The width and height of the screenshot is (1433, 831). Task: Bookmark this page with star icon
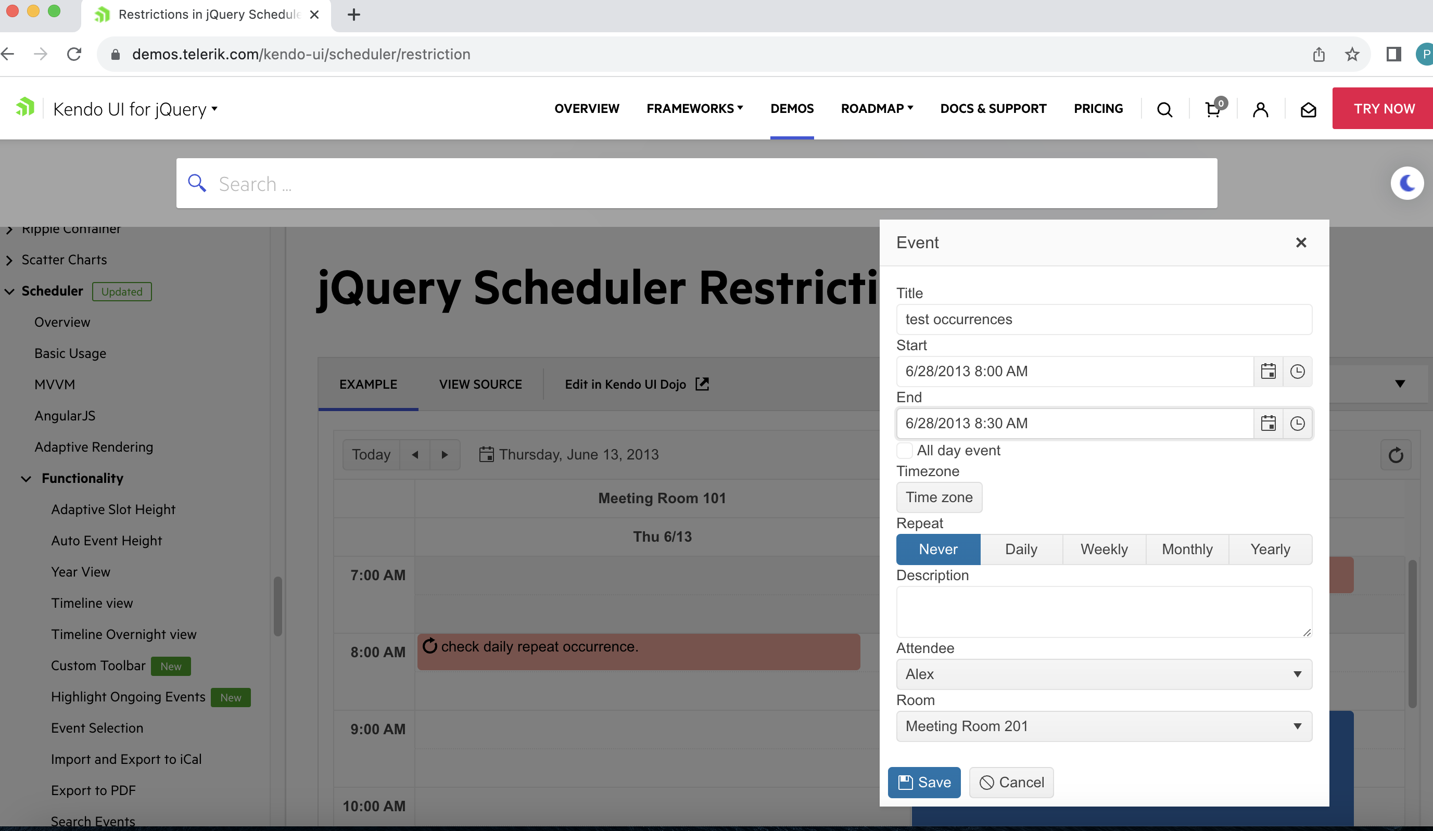pos(1352,55)
